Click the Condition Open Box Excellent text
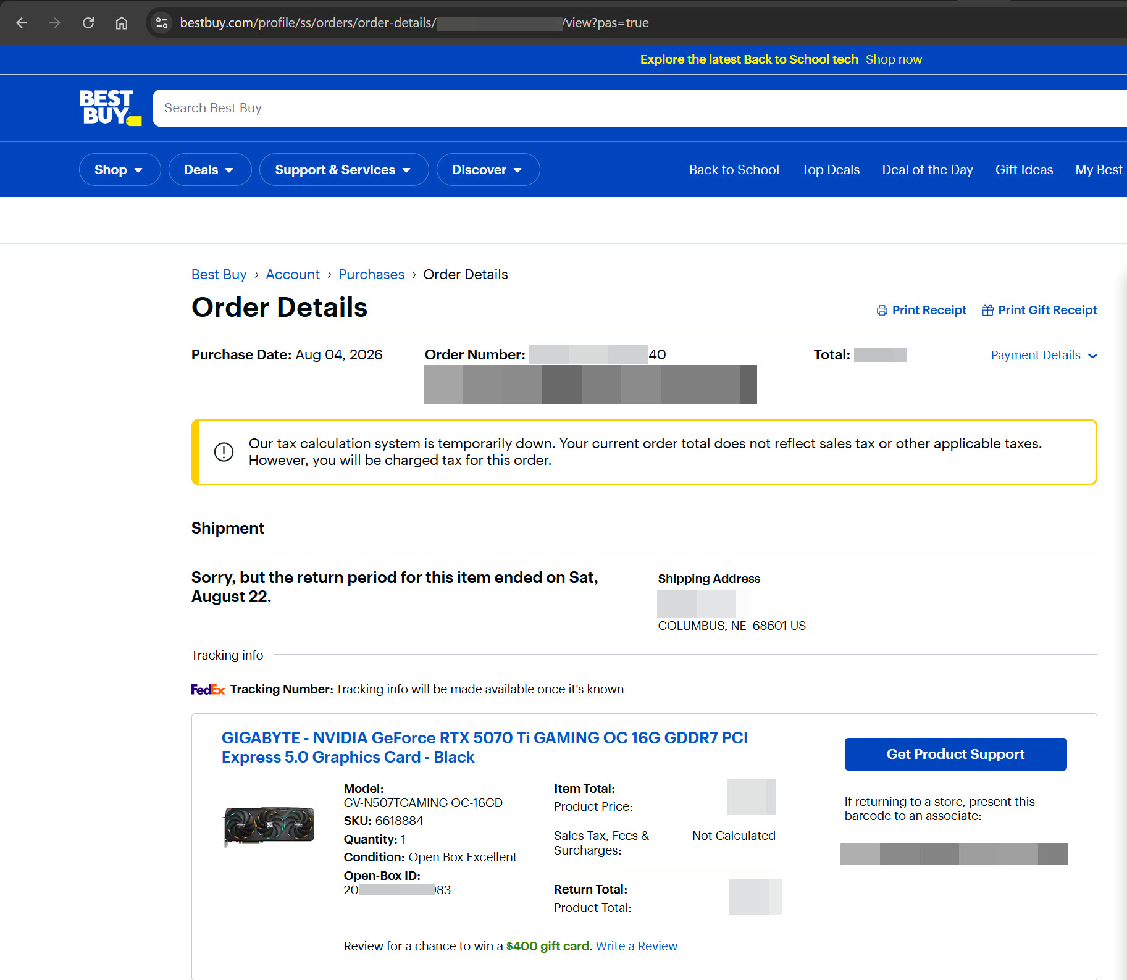The height and width of the screenshot is (980, 1127). (x=430, y=857)
